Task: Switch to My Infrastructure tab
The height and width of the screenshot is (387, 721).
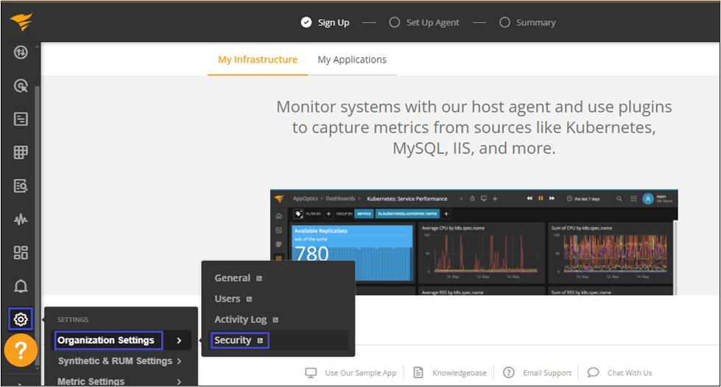Action: pyautogui.click(x=258, y=60)
